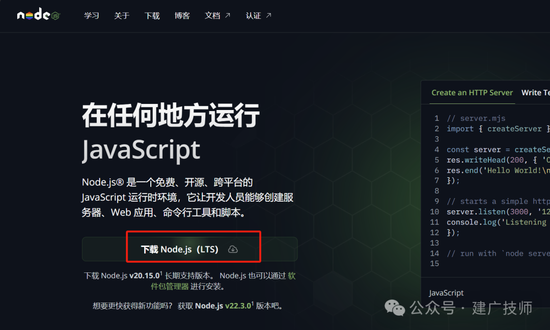550x330 pixels.
Task: Click the arrow icon beside 文档
Action: tap(228, 15)
